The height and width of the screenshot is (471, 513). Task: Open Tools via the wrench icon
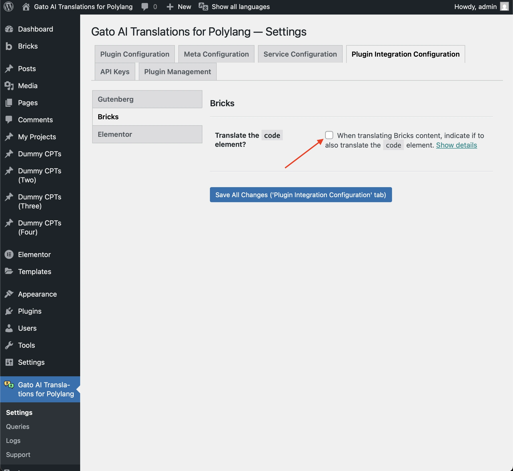[x=9, y=345]
